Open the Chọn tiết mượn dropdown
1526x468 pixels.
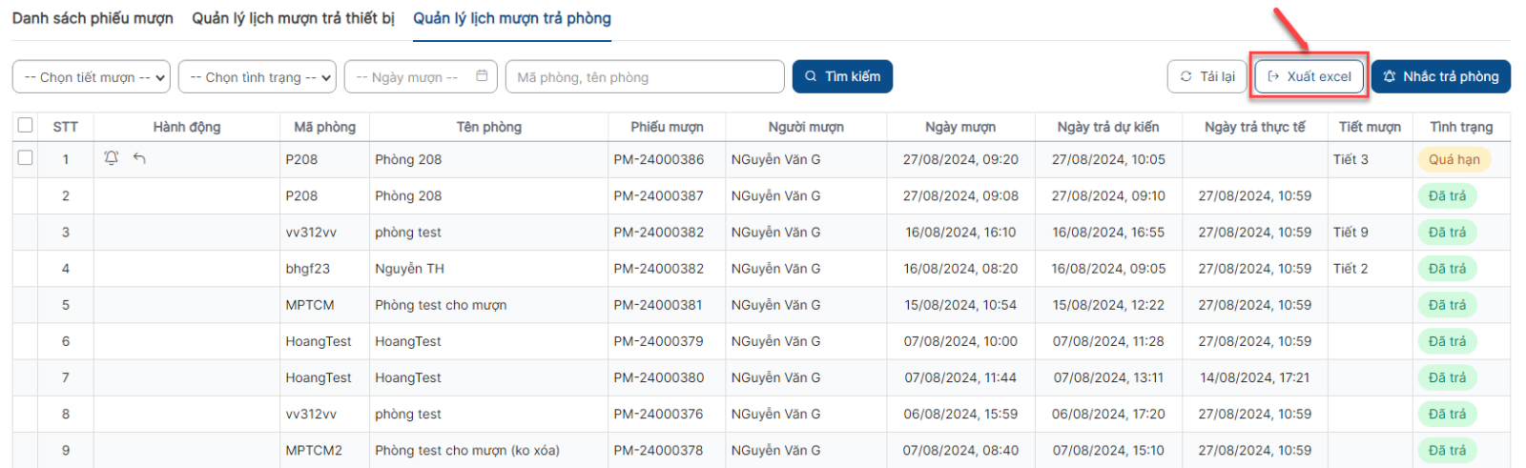click(x=92, y=77)
